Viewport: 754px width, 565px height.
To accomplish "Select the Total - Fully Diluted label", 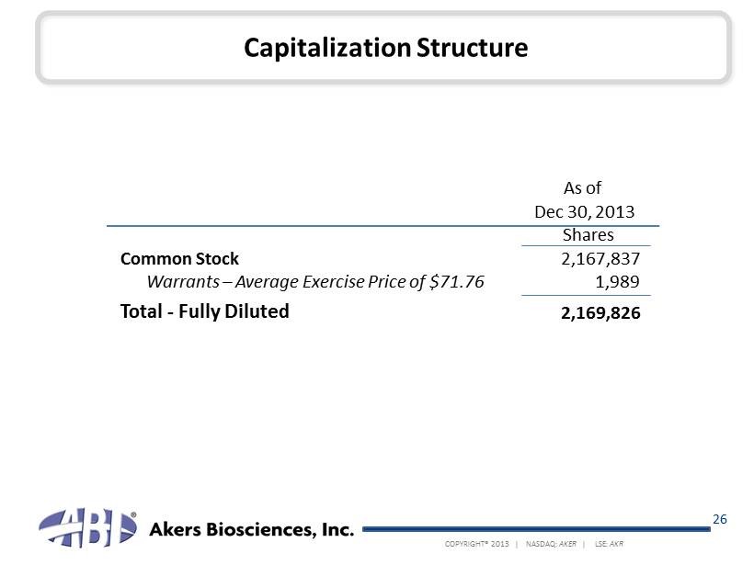I will [x=204, y=311].
